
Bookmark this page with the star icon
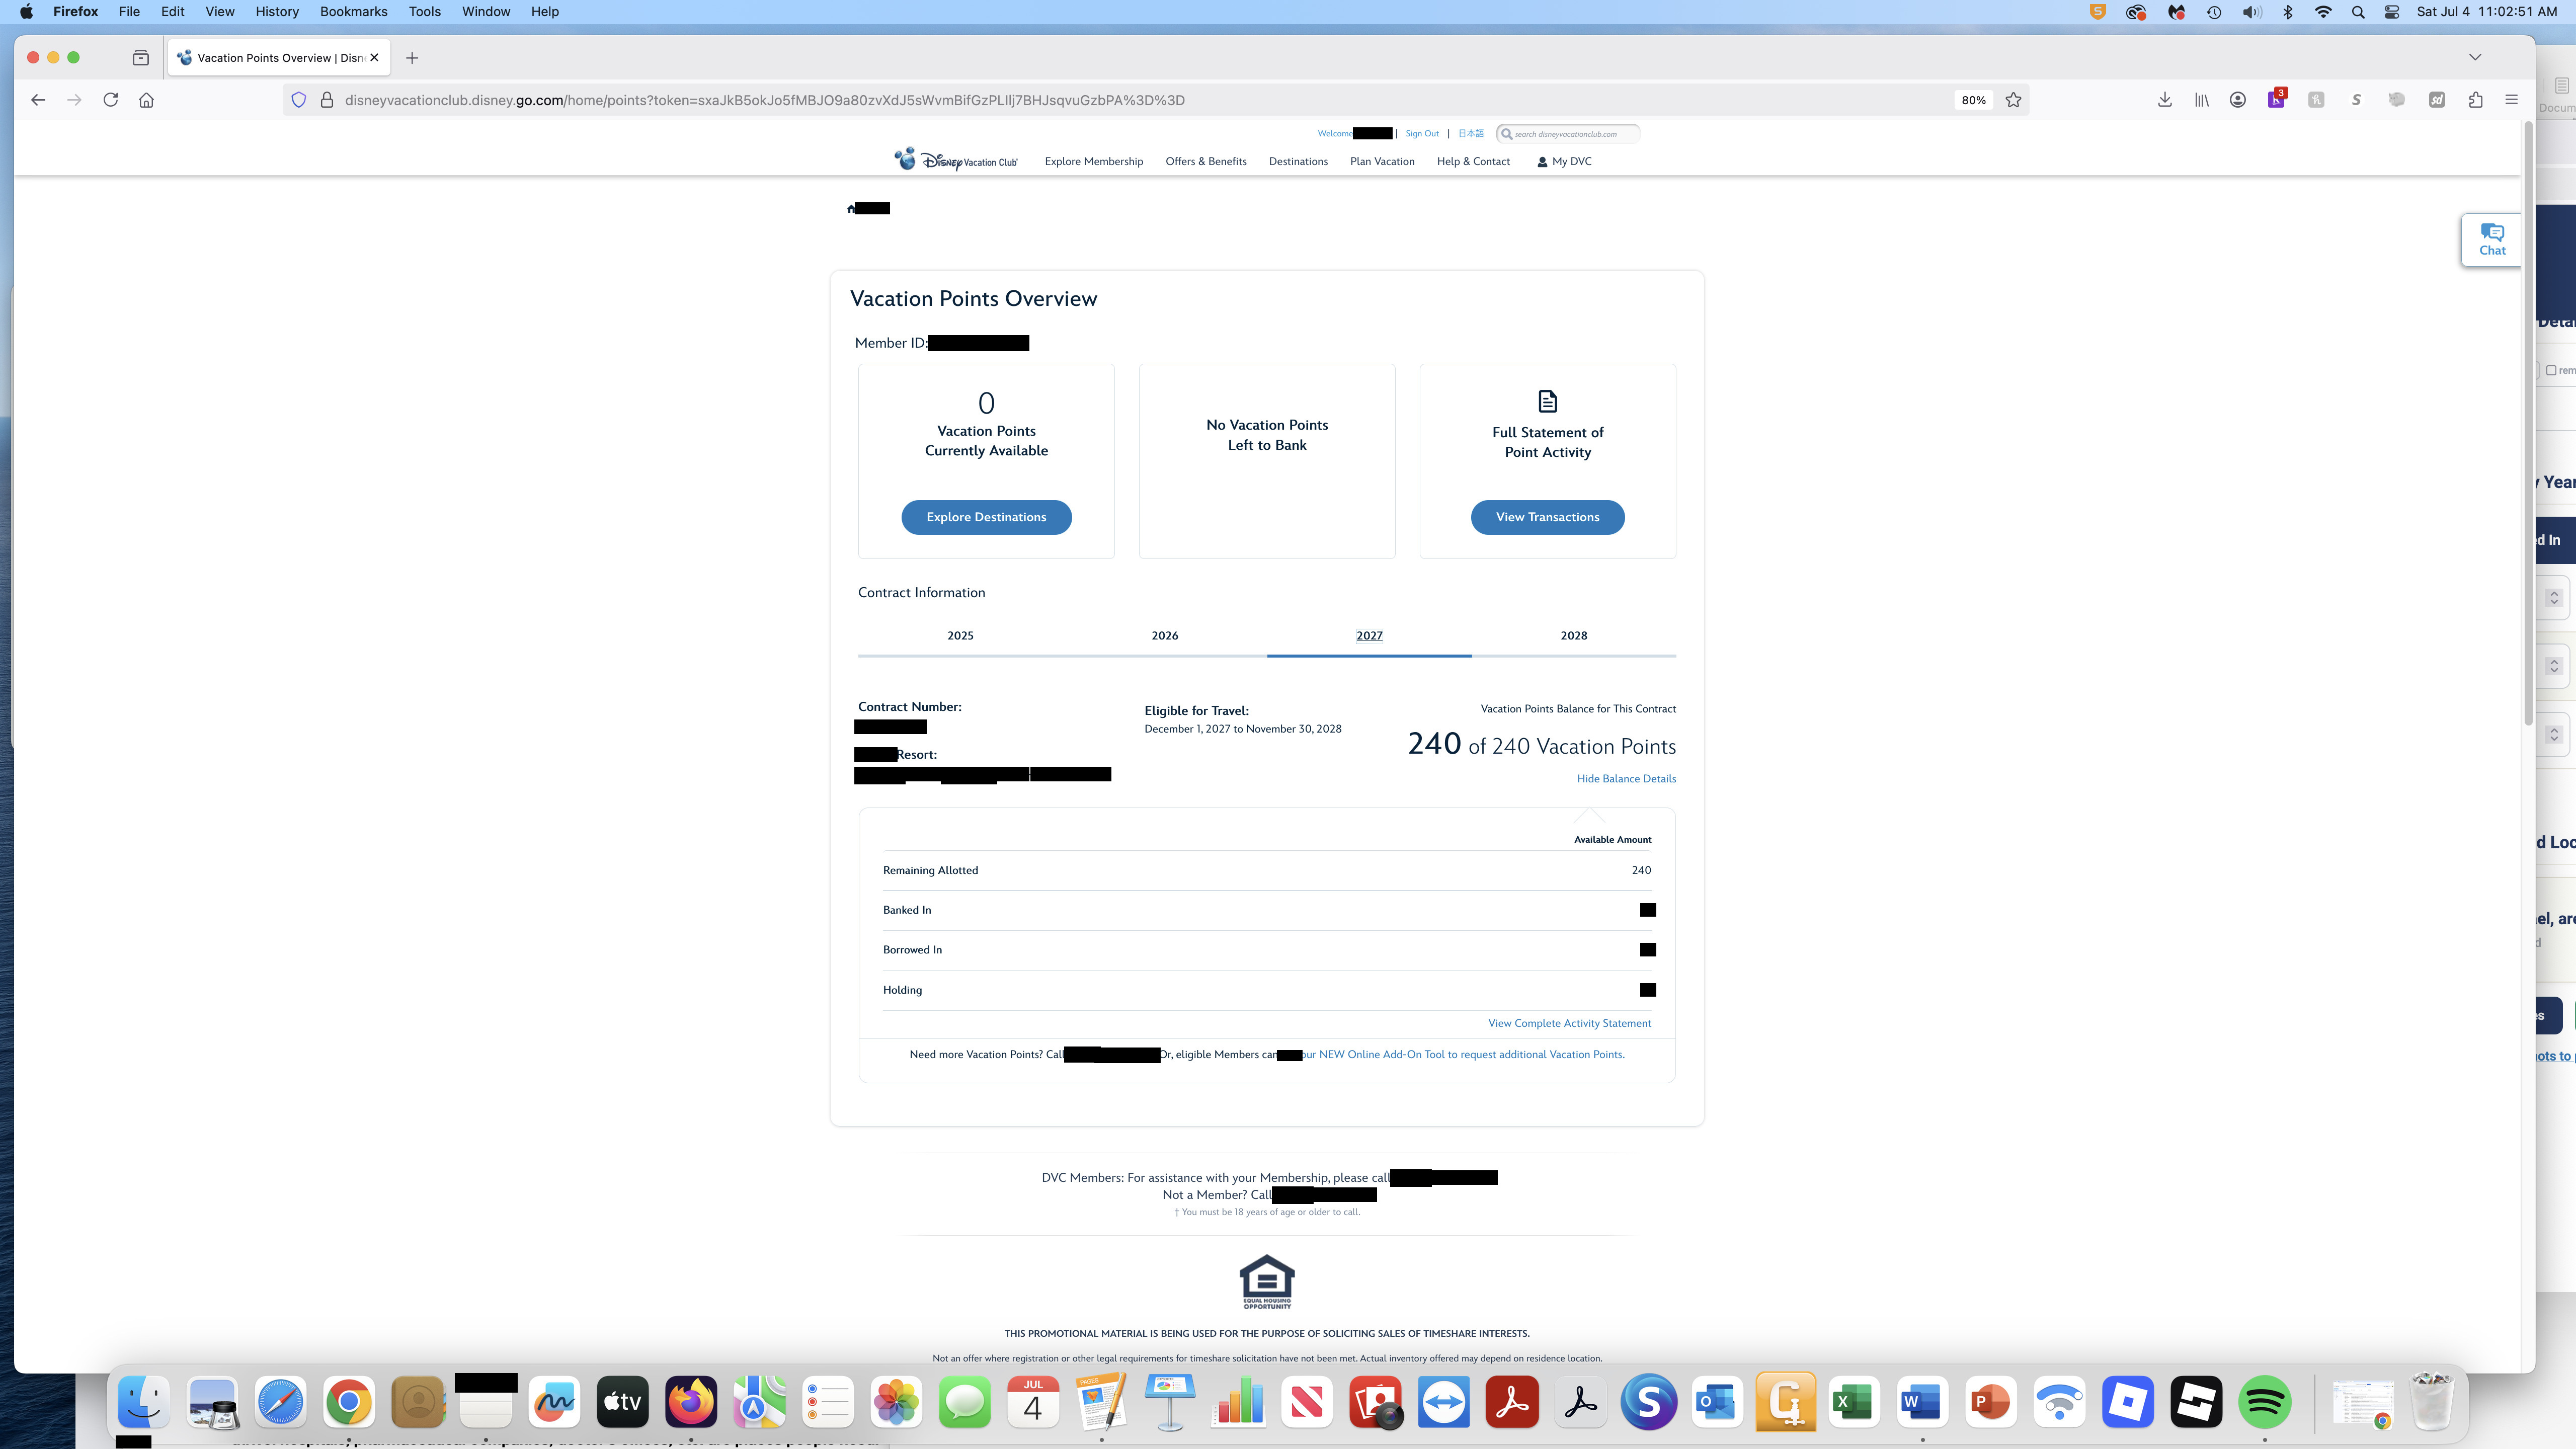pyautogui.click(x=2013, y=100)
